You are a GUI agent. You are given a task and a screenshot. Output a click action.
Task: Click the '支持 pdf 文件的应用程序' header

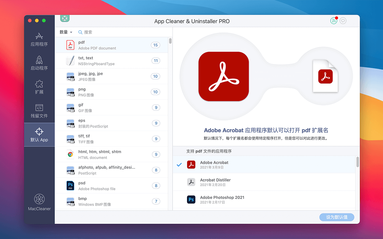[209, 151]
